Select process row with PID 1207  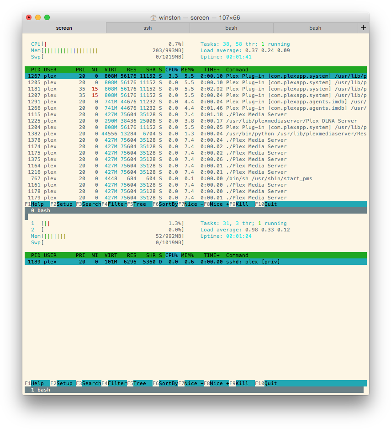[195, 95]
